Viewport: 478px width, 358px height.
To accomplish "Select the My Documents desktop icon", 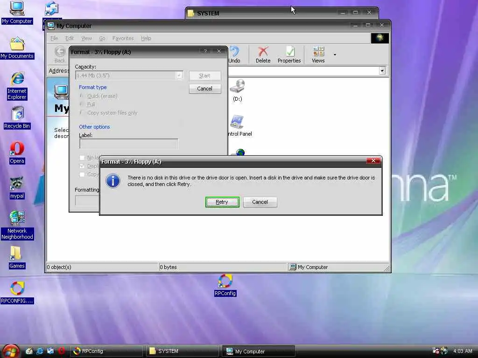I will click(x=17, y=48).
